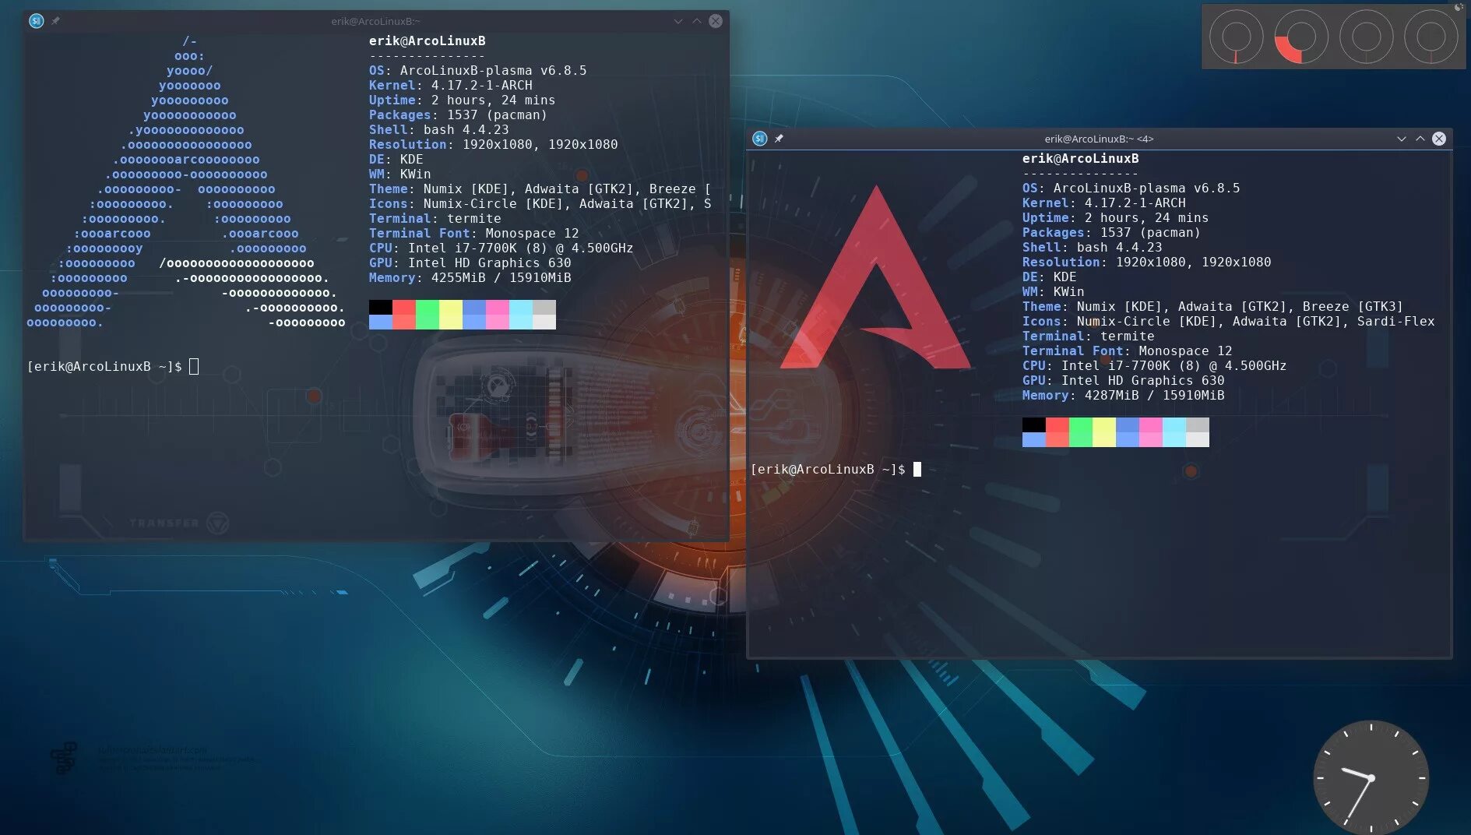Click bold 'erik@ArcoLinuxB' header in left terminal

tap(427, 41)
